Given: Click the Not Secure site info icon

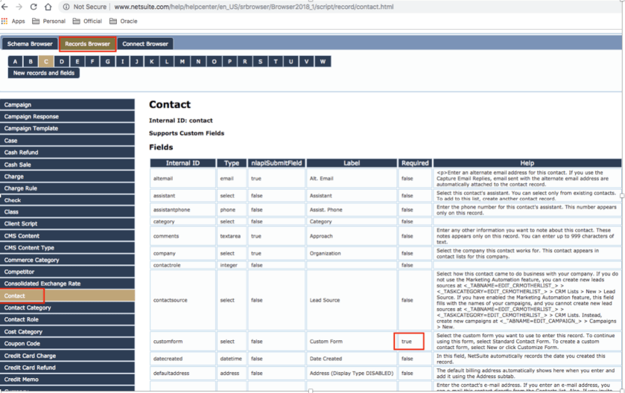Looking at the screenshot, I should coord(66,7).
